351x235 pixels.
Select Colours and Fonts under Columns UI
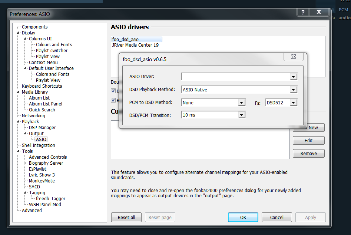click(x=54, y=45)
